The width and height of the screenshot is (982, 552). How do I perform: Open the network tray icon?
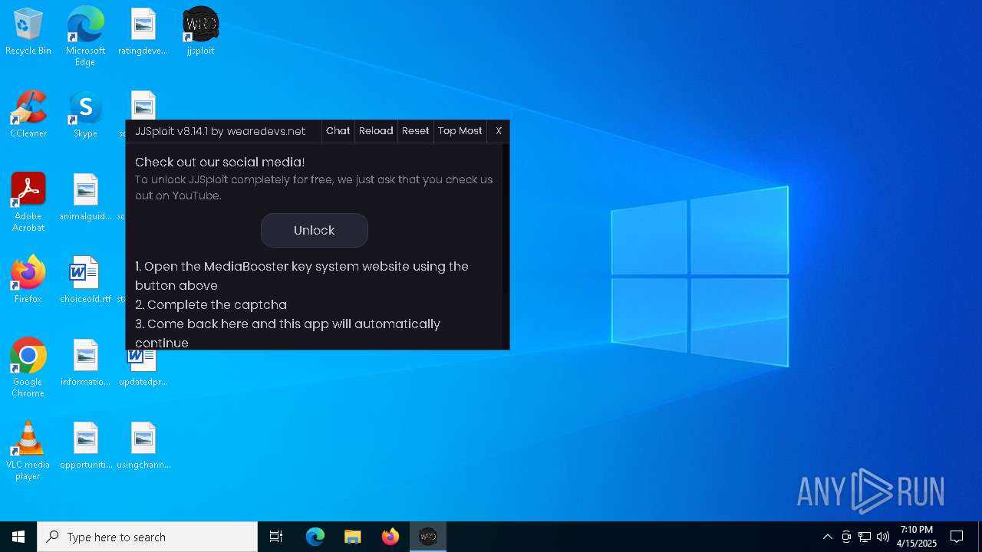click(865, 537)
